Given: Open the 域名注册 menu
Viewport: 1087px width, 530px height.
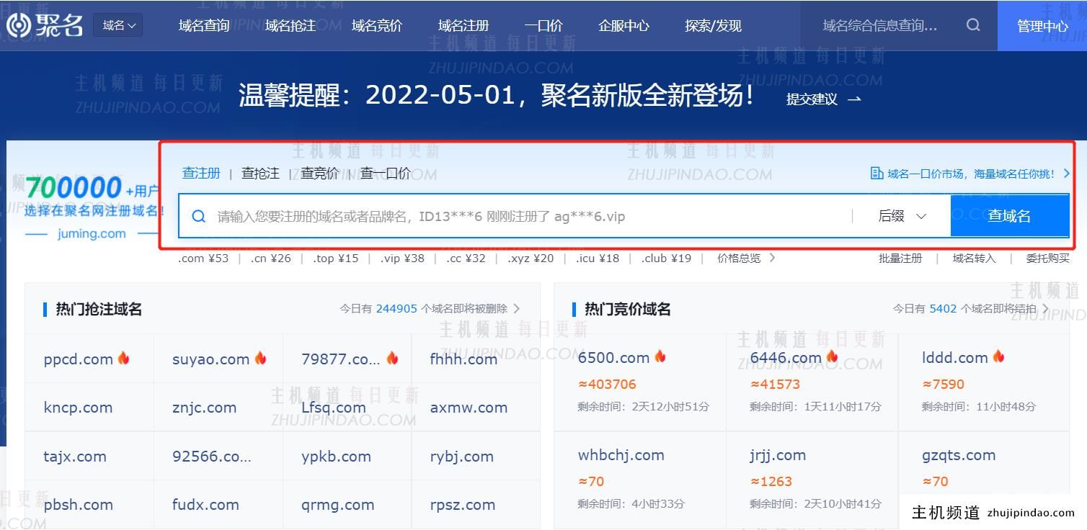Looking at the screenshot, I should click(463, 26).
